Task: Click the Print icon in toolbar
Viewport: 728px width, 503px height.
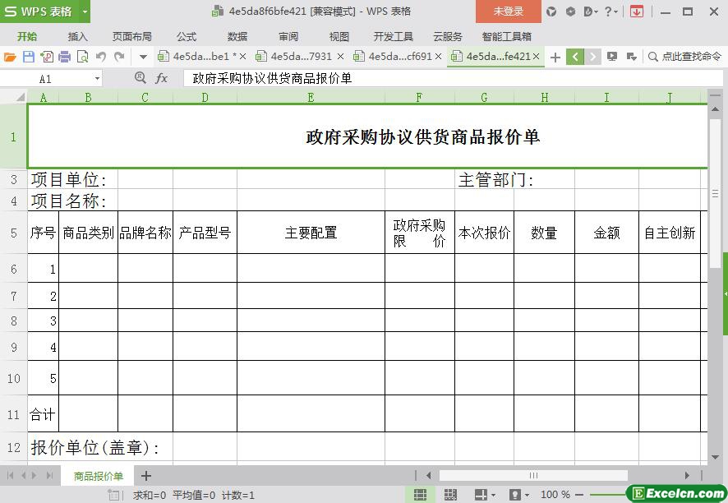Action: coord(64,57)
